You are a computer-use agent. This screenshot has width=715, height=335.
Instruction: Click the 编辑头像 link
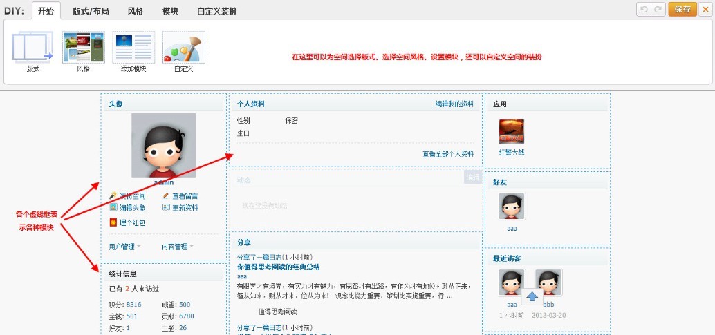point(131,207)
